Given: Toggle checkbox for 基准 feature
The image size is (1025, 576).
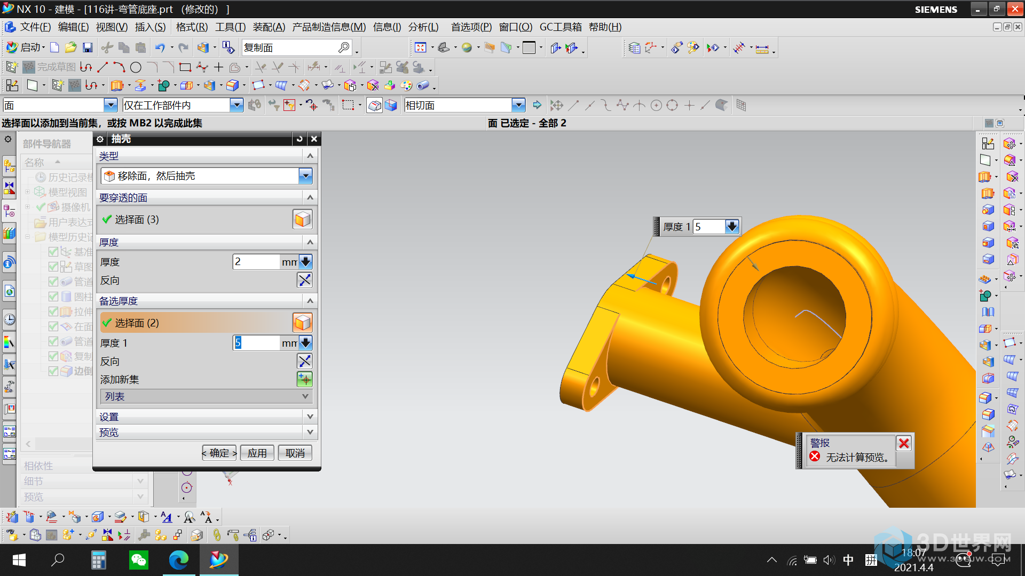Looking at the screenshot, I should [x=53, y=252].
